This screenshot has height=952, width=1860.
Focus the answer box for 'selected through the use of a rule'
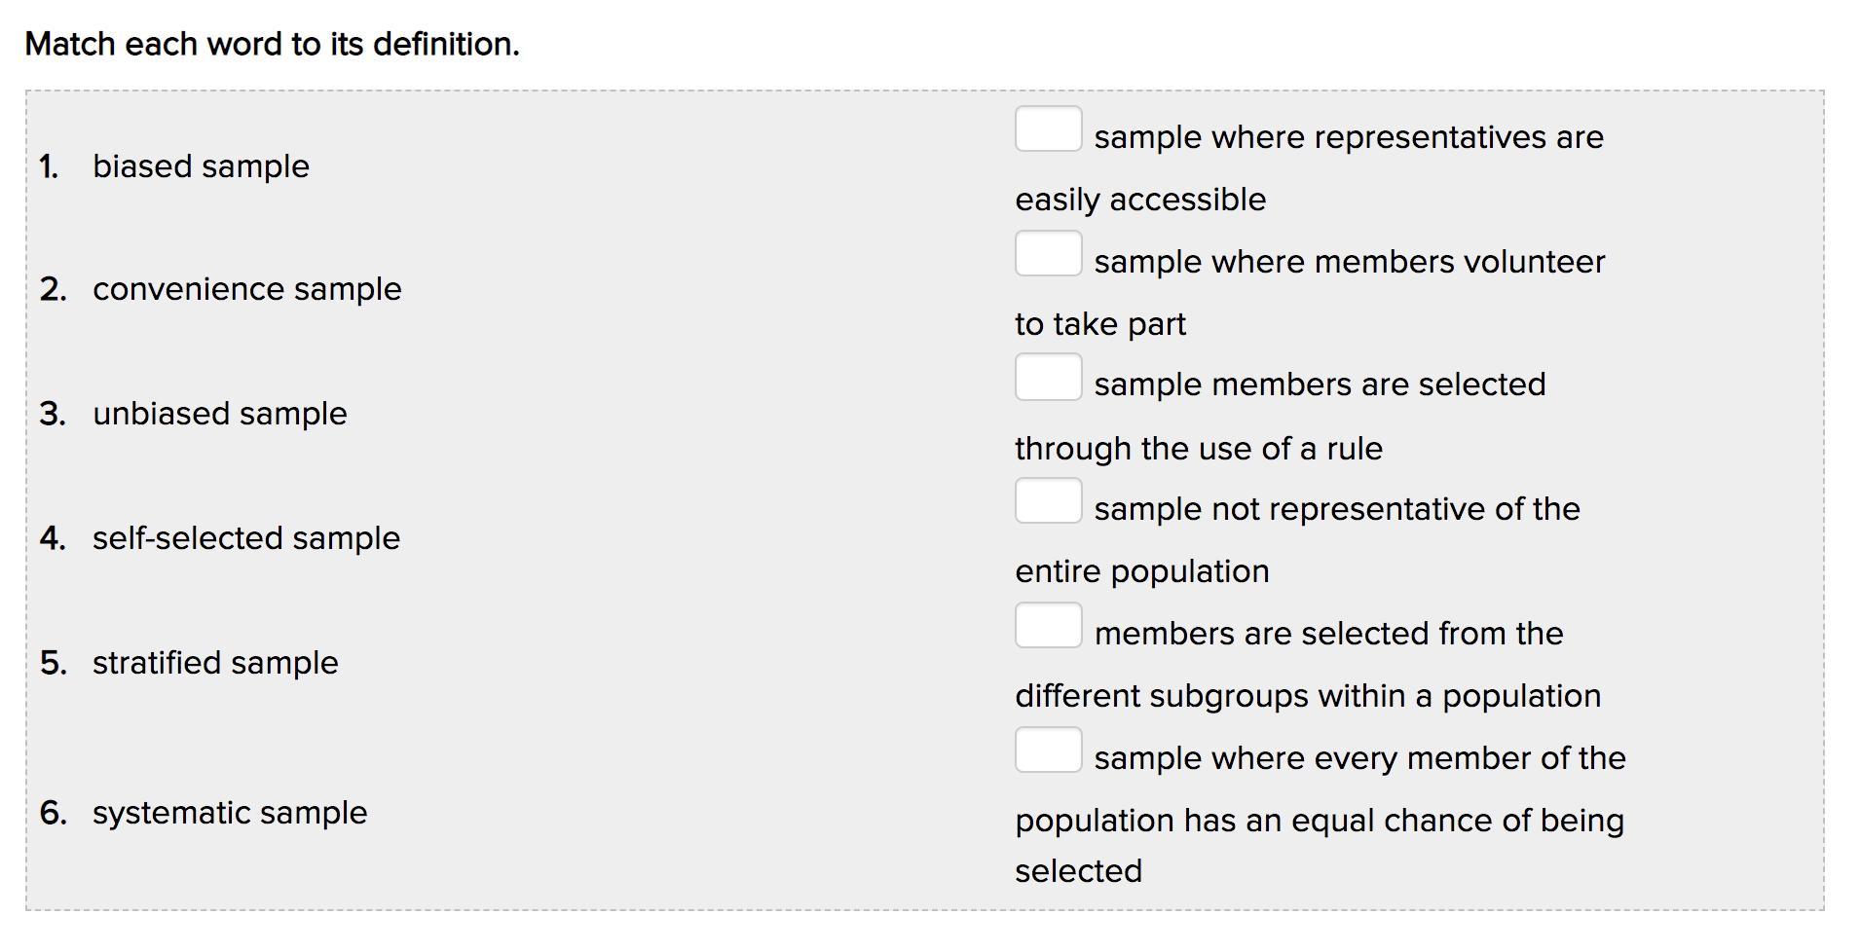(x=1048, y=377)
